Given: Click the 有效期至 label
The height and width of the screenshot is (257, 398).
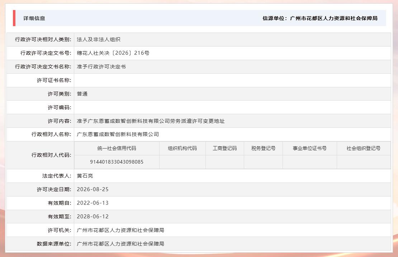Looking at the screenshot, I should coord(60,217).
